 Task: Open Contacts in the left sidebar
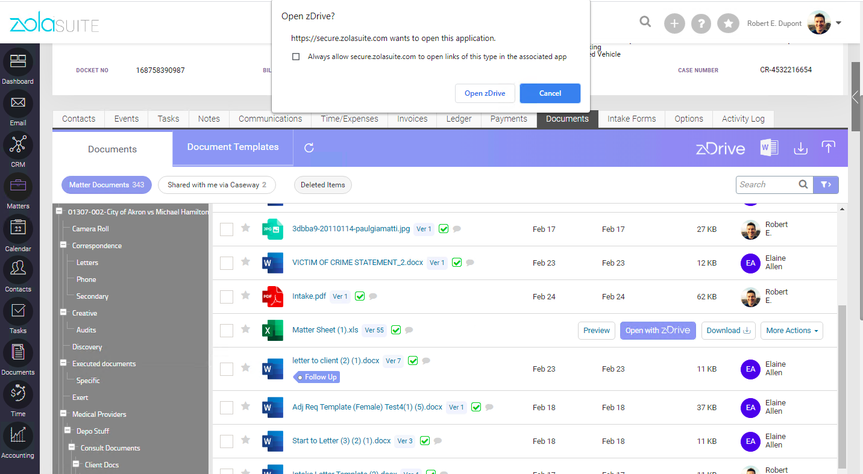17,269
